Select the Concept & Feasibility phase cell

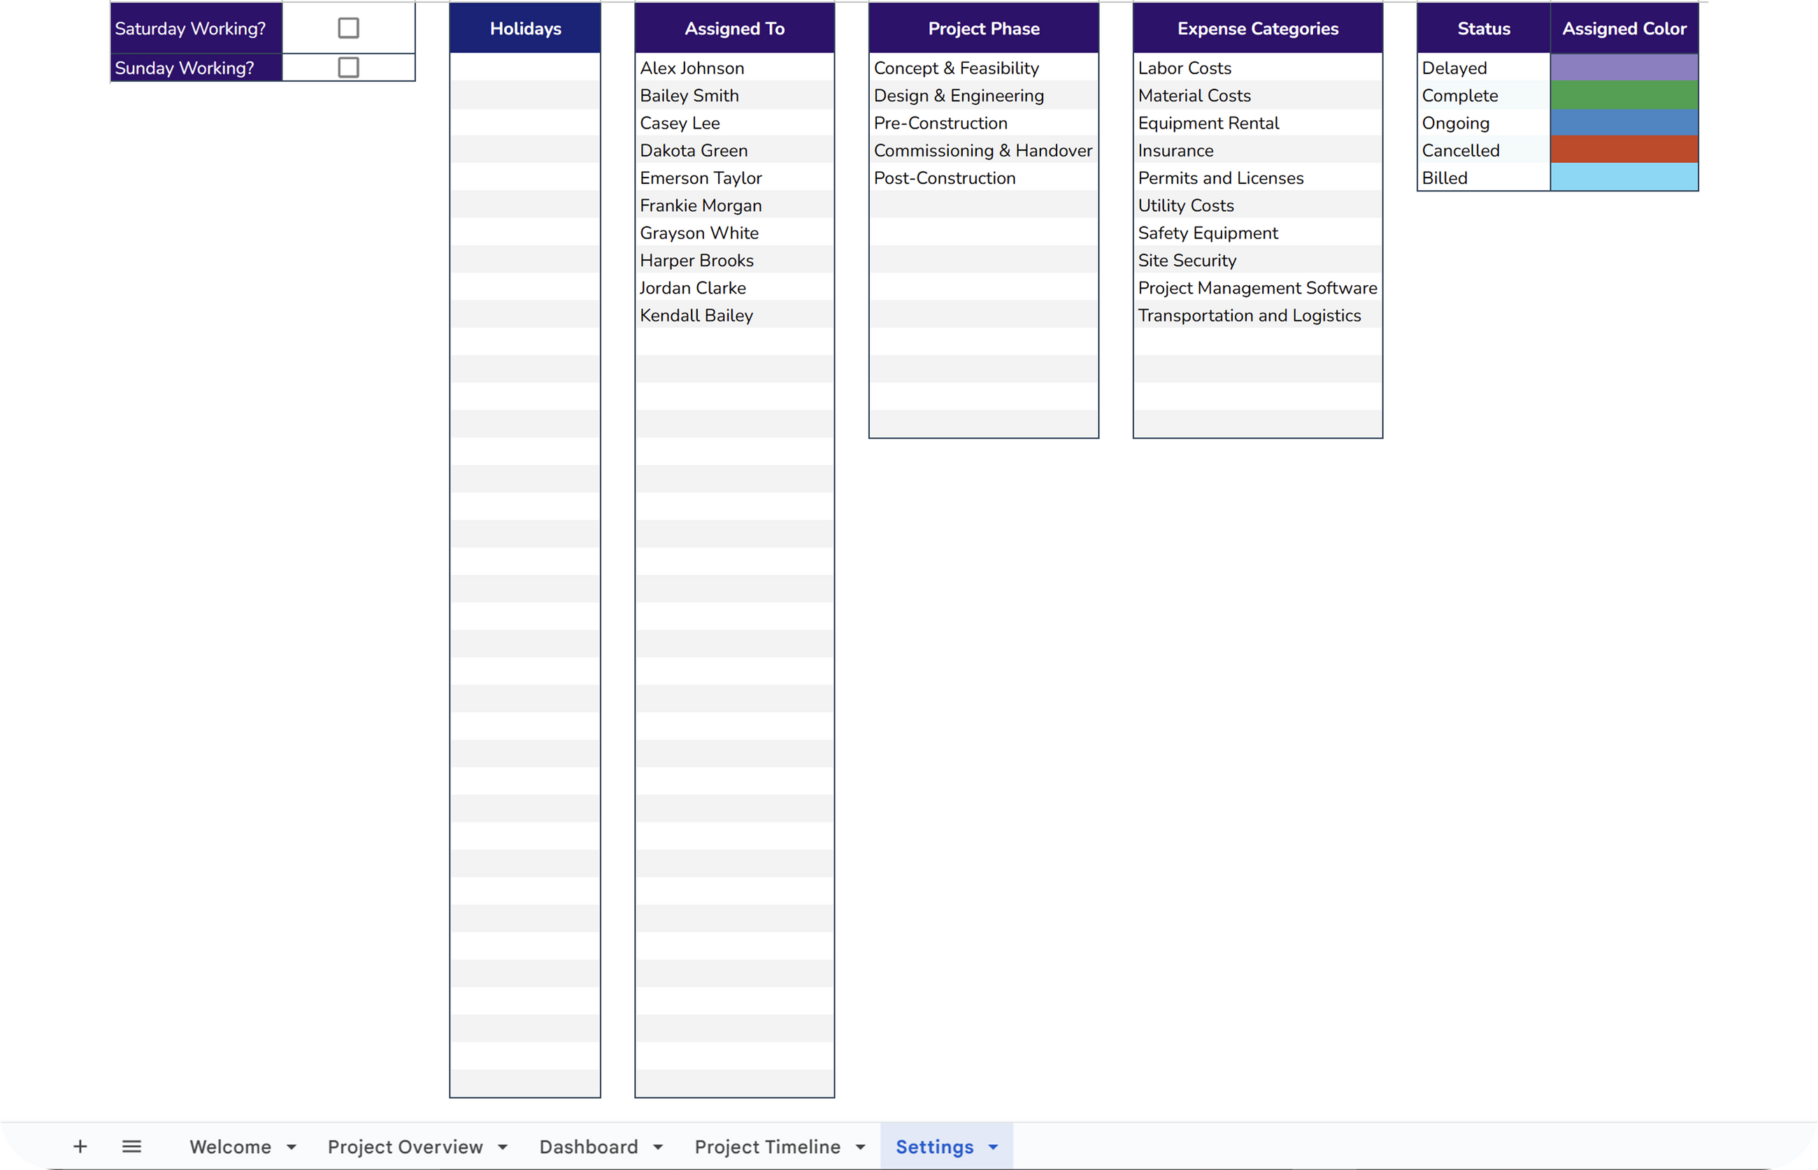tap(984, 68)
